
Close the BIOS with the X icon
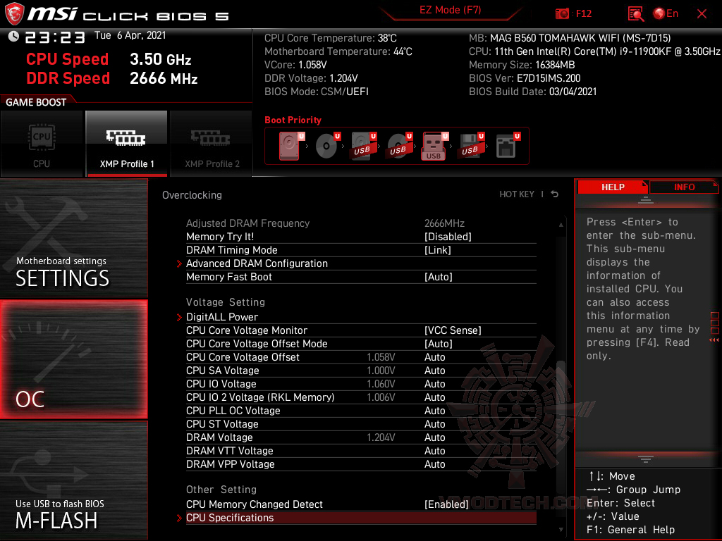[x=702, y=14]
